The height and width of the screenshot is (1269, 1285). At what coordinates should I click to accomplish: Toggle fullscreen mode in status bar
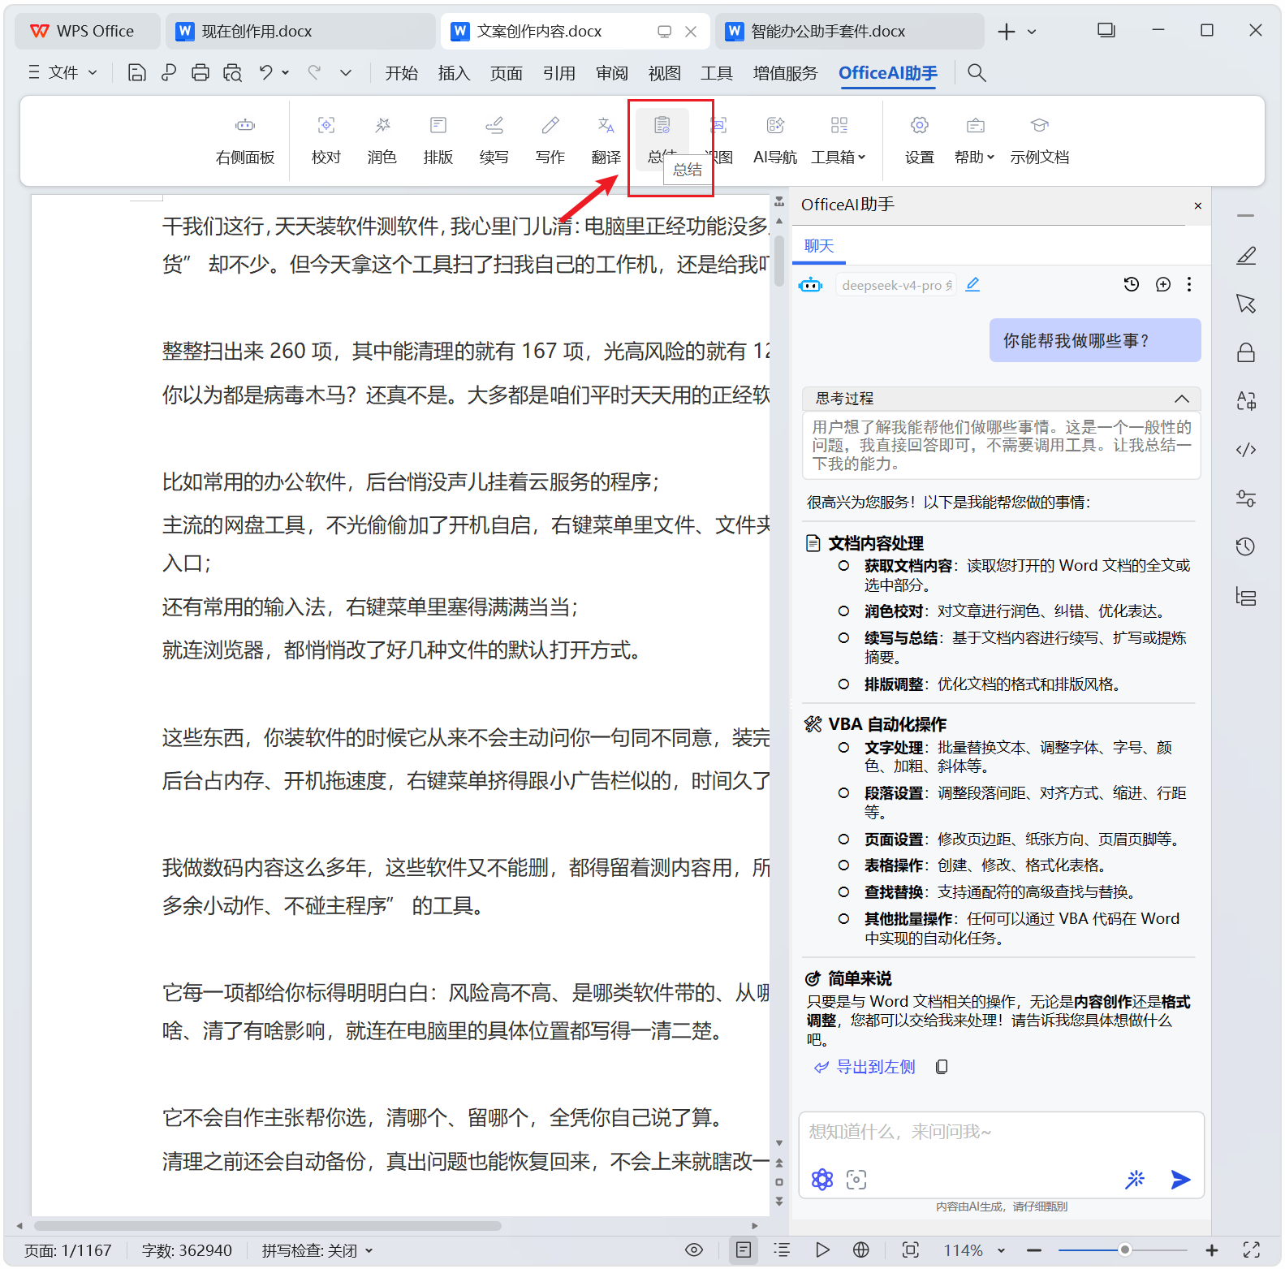[1251, 1250]
